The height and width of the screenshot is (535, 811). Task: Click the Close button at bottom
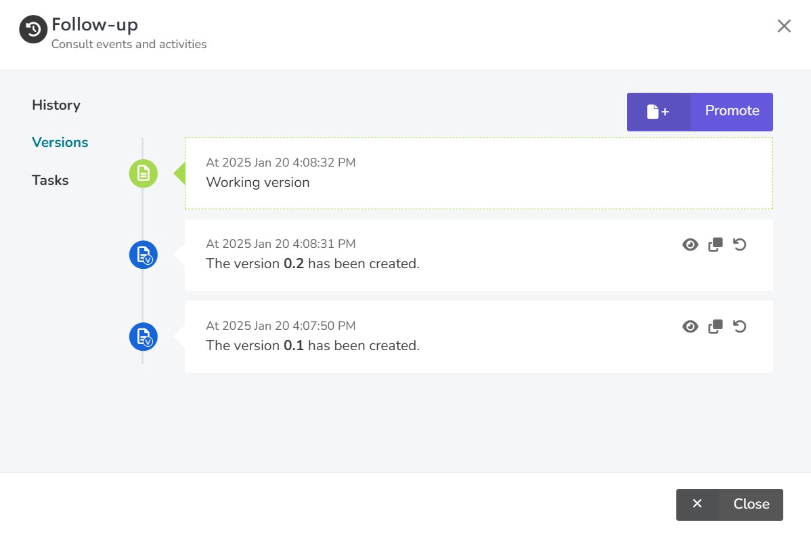[729, 505]
